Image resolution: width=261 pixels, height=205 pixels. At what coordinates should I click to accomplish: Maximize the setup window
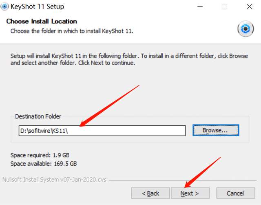224,7
